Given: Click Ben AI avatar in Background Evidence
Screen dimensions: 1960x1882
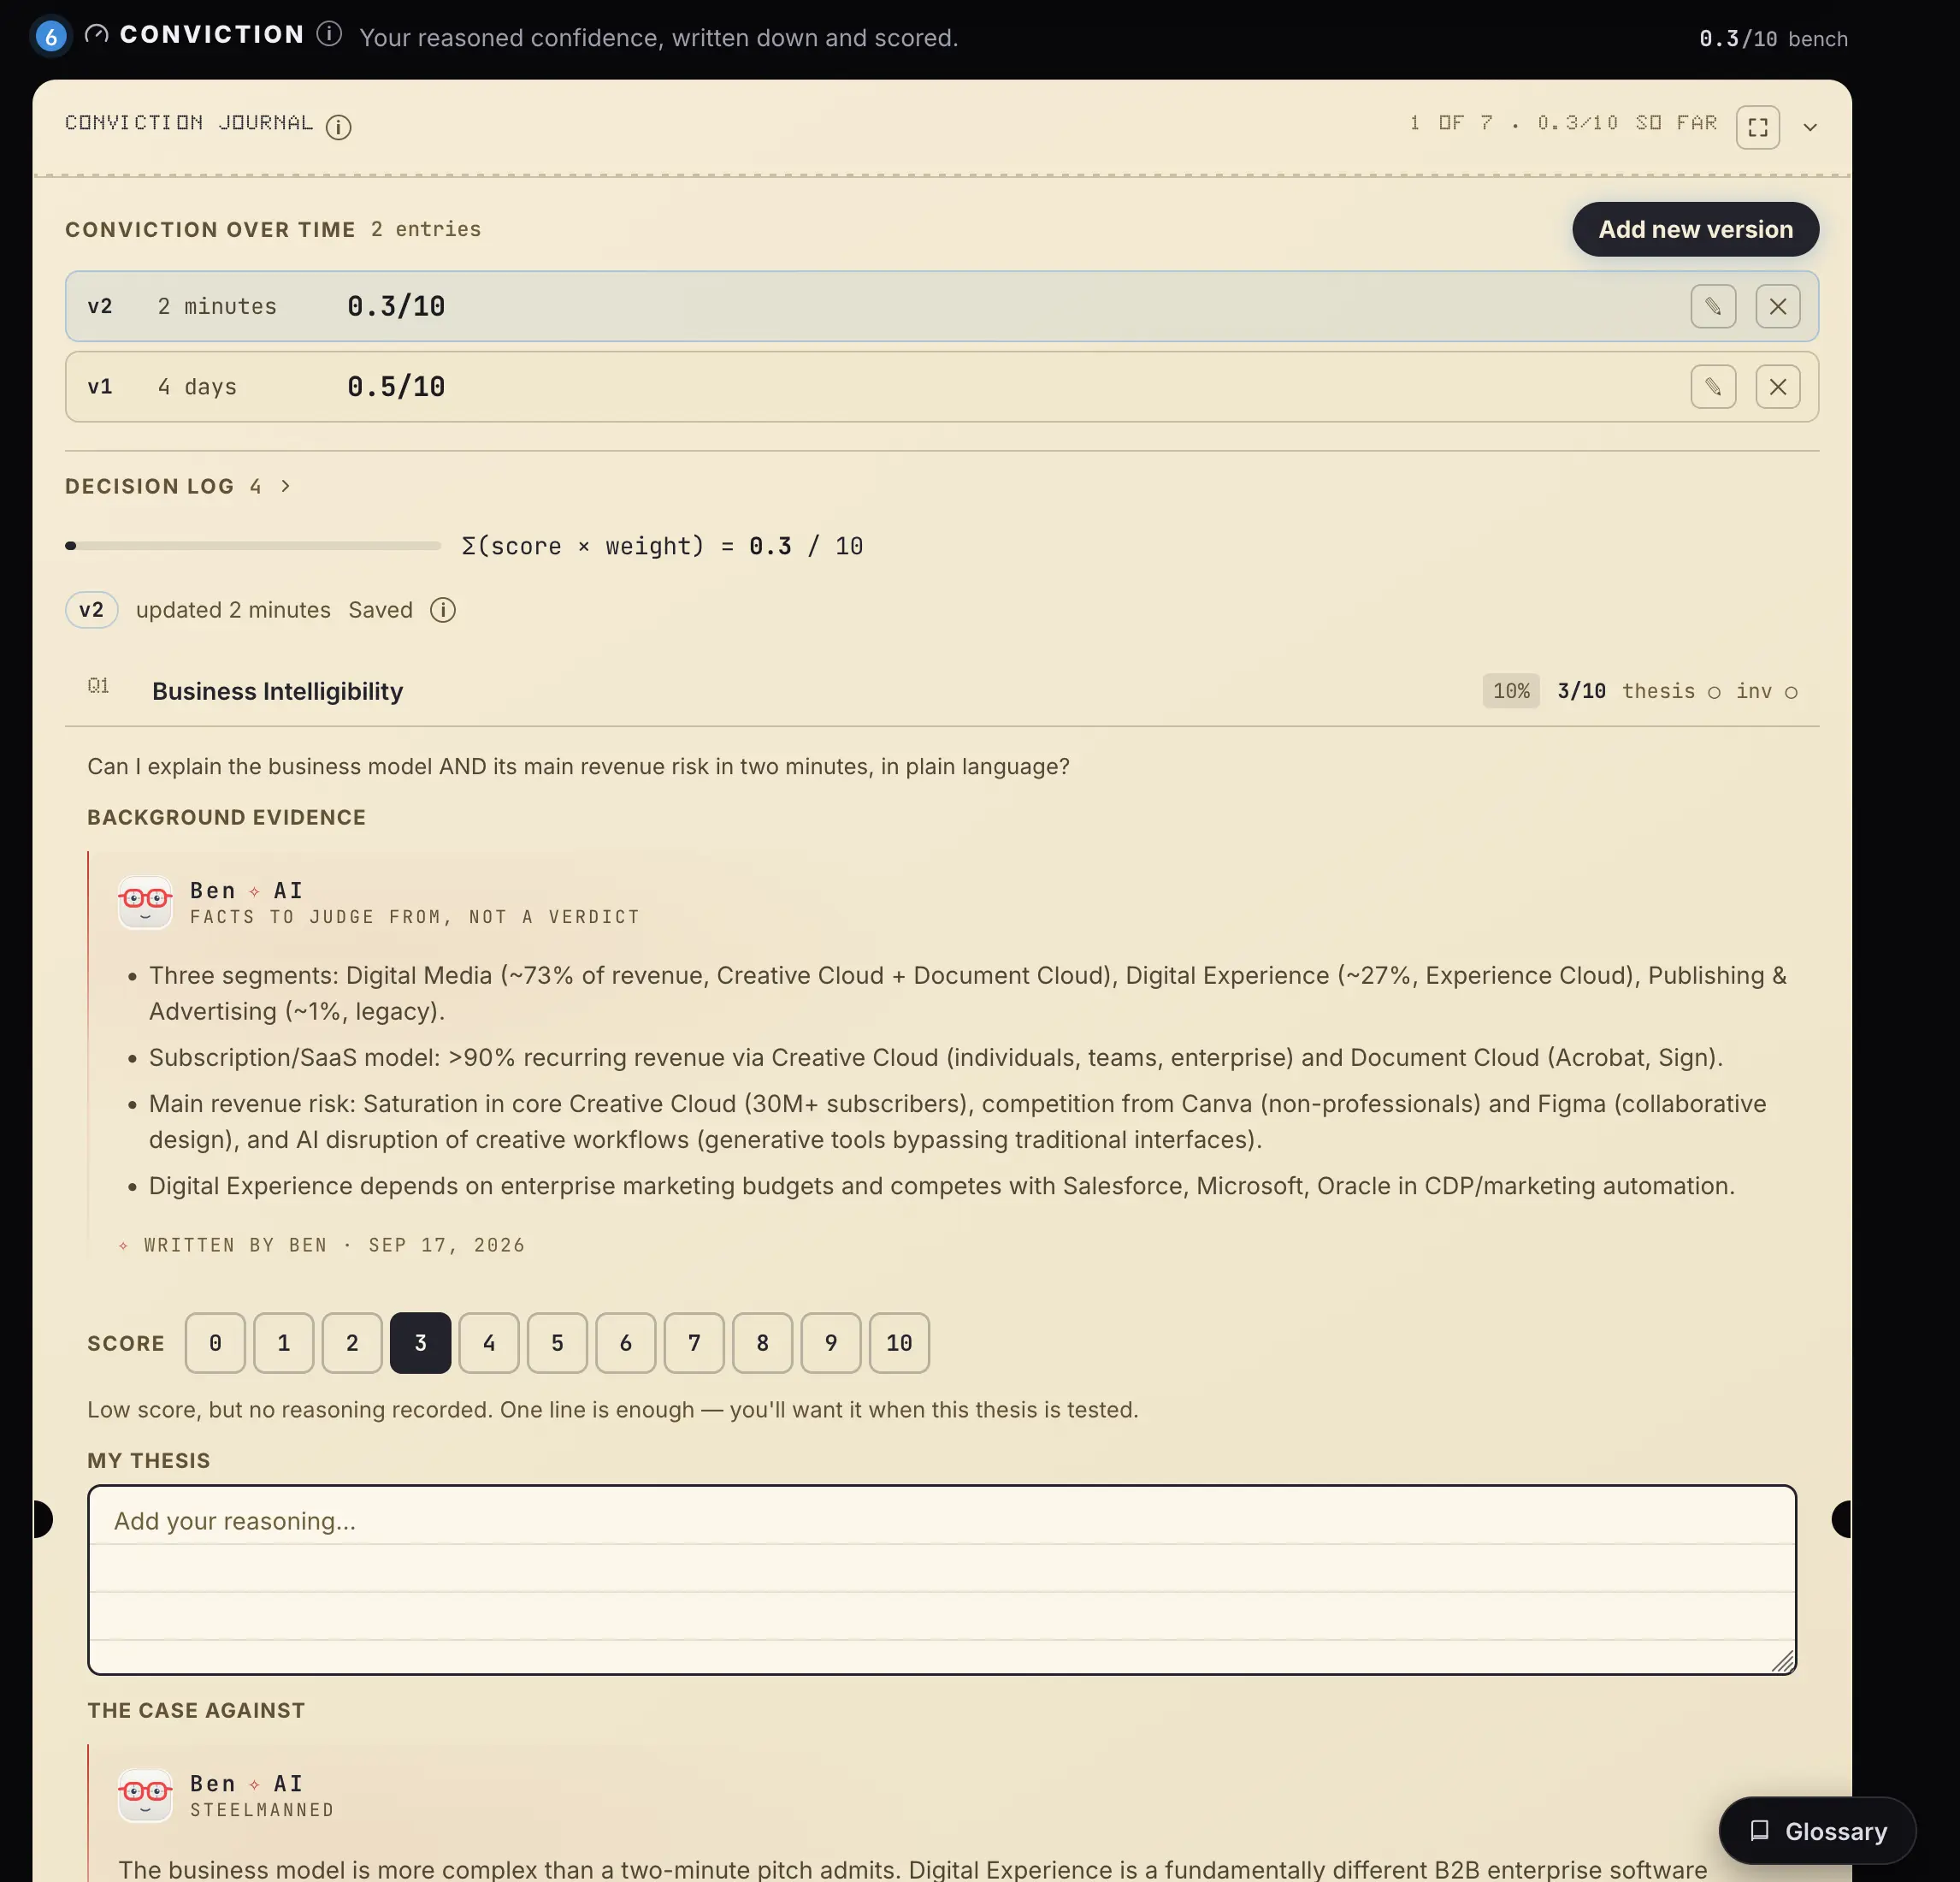Looking at the screenshot, I should pyautogui.click(x=145, y=902).
